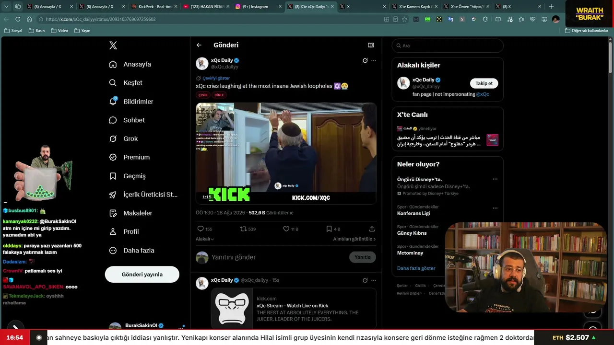Like the post with 11 B likes

(290, 229)
